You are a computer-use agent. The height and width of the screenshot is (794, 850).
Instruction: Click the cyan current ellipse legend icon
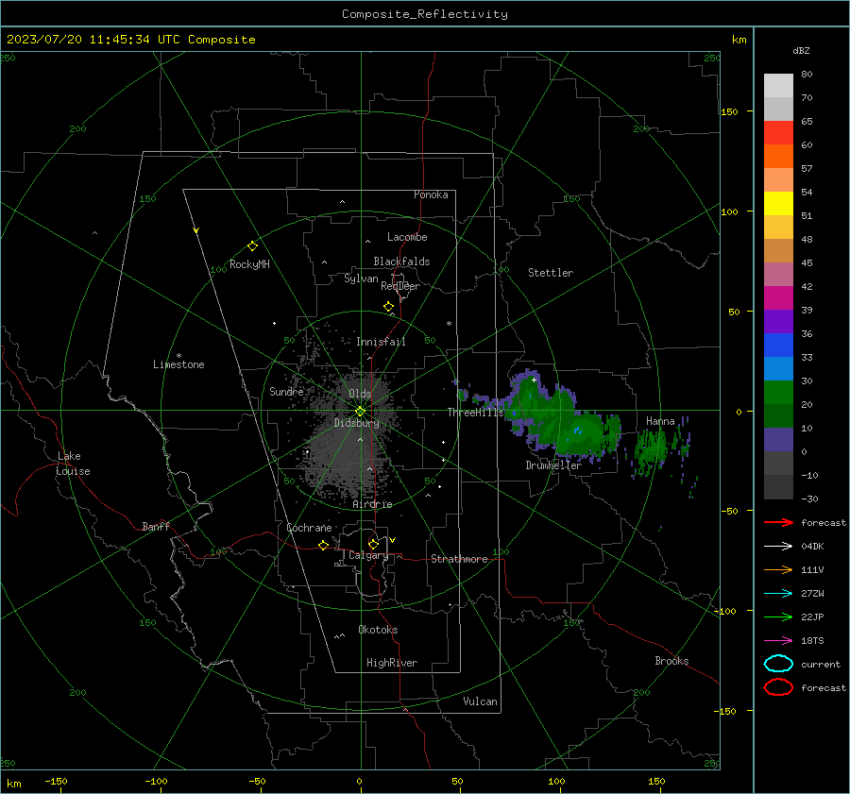point(778,664)
